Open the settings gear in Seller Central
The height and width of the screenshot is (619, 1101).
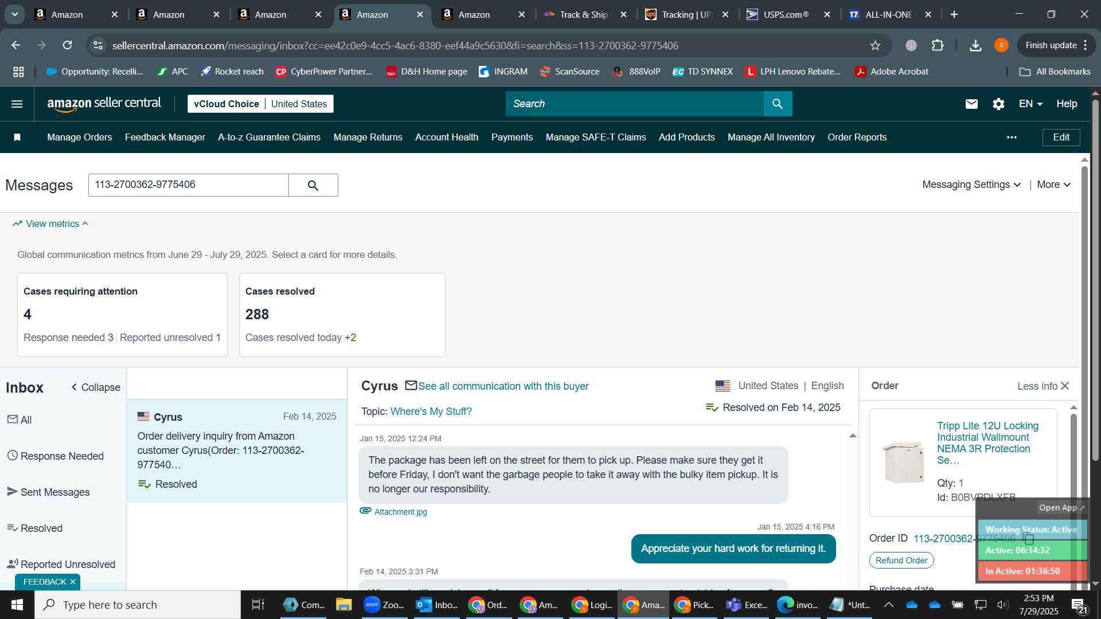[998, 104]
